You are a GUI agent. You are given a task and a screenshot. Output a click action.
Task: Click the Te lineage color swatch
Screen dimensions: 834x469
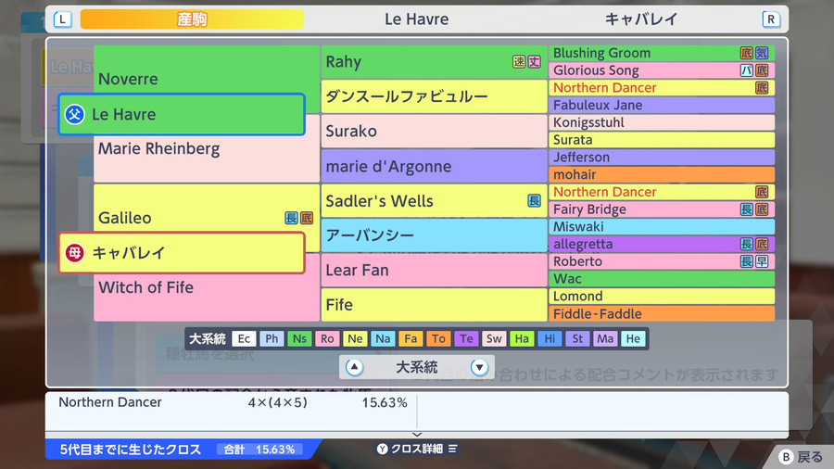pyautogui.click(x=466, y=338)
